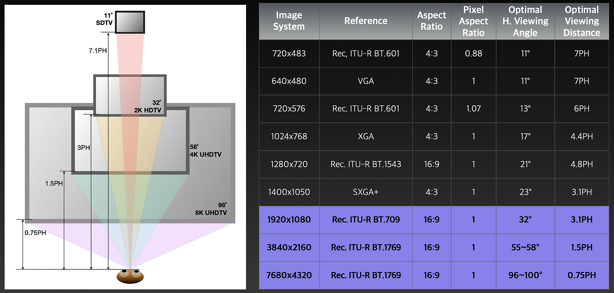
Task: Click the Pixel Aspect Ratio header
Action: pyautogui.click(x=473, y=21)
